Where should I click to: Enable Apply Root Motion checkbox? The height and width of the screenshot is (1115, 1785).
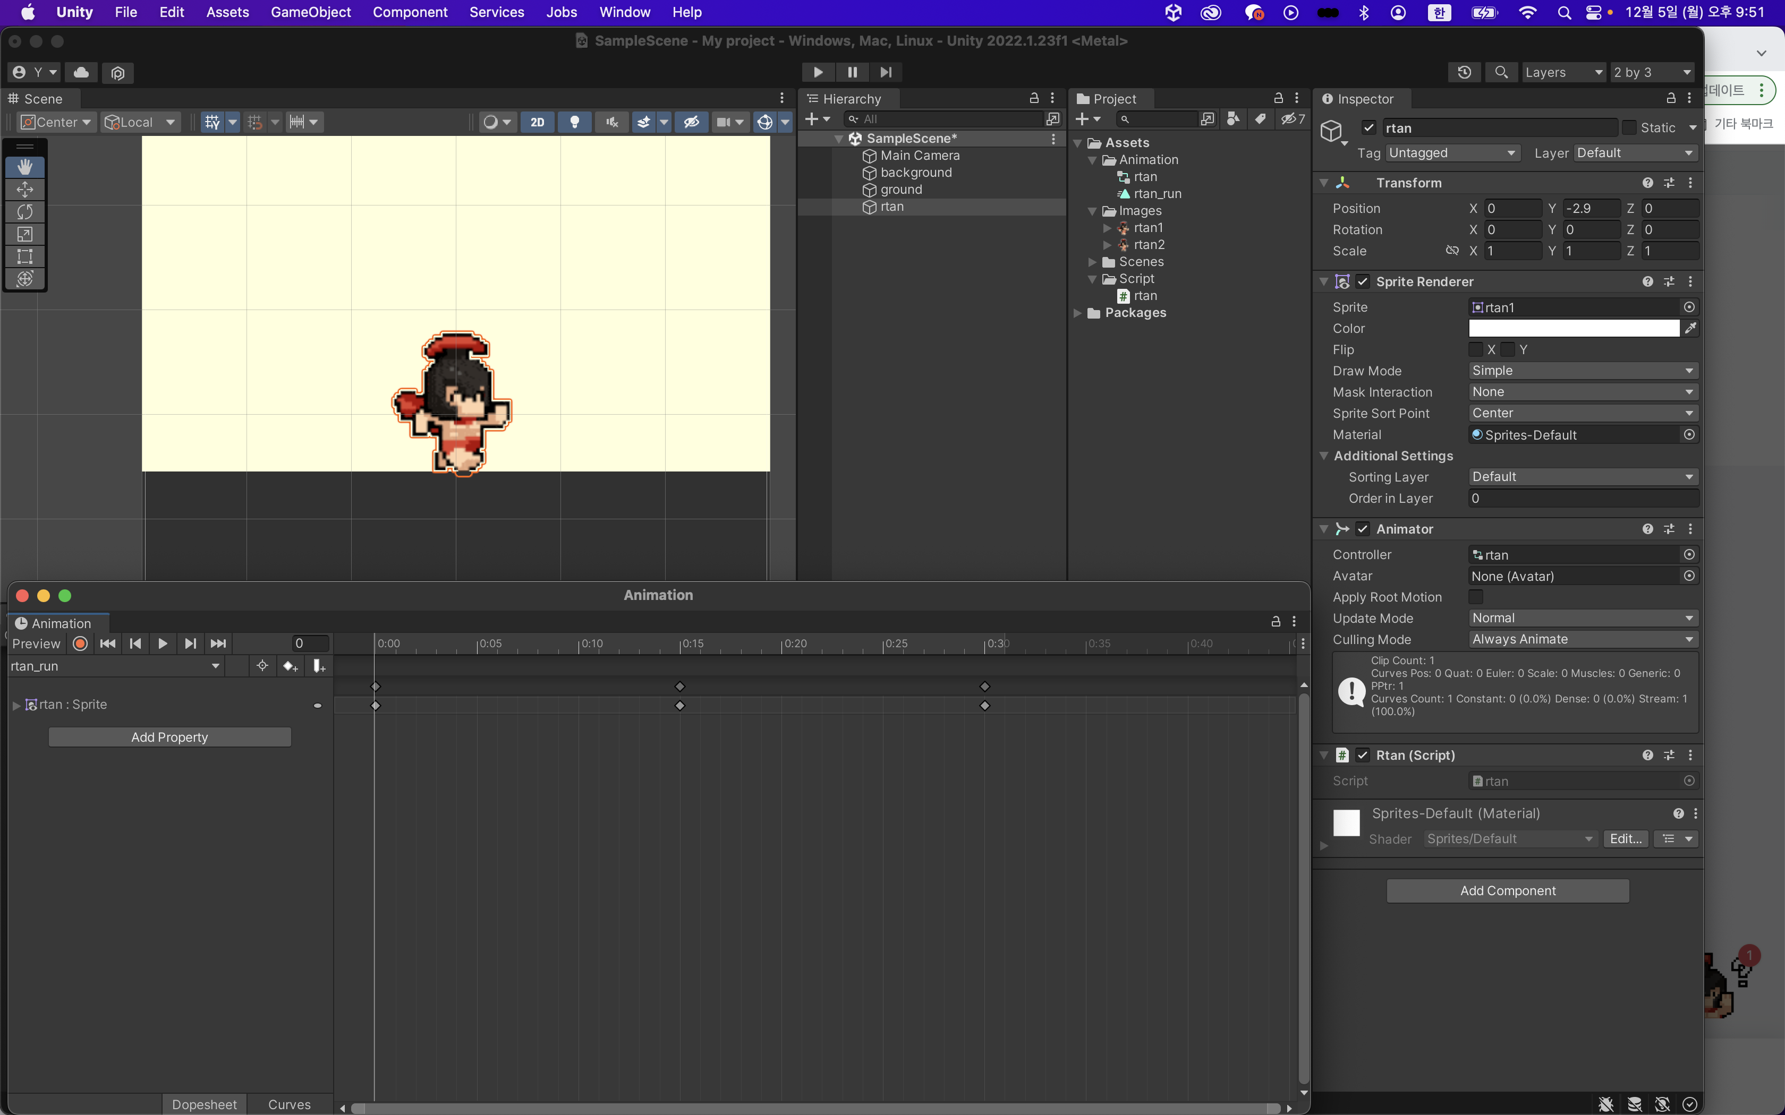1475,597
